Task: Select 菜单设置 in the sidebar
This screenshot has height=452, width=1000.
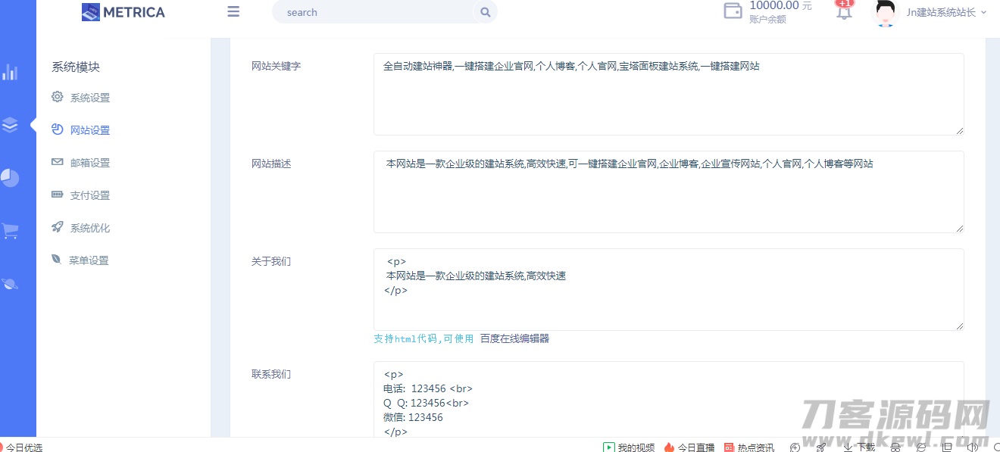Action: coord(89,260)
